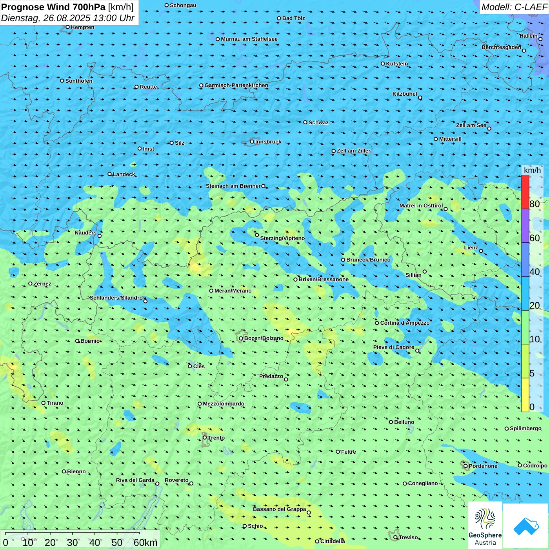Click the Brixen/Bressanone label
The width and height of the screenshot is (549, 549).
(x=324, y=279)
